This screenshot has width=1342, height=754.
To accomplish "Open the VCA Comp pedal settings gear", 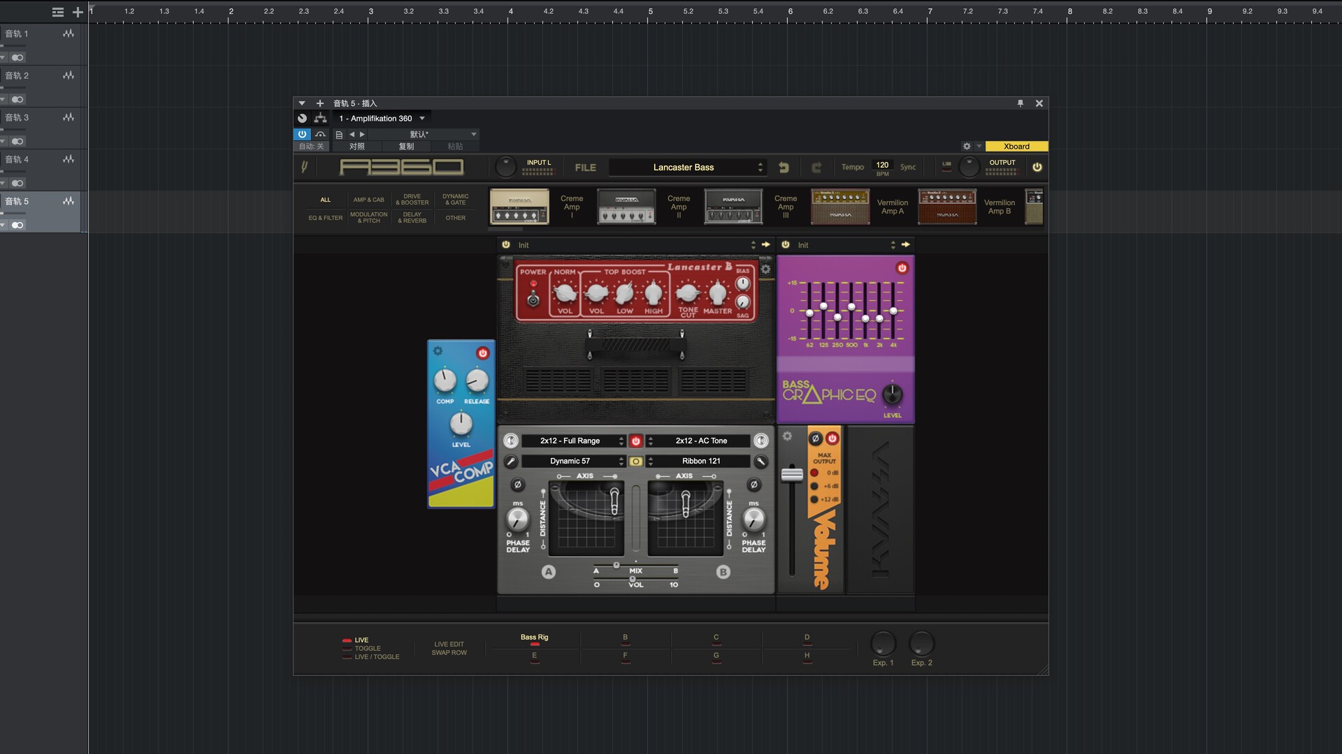I will click(x=438, y=351).
